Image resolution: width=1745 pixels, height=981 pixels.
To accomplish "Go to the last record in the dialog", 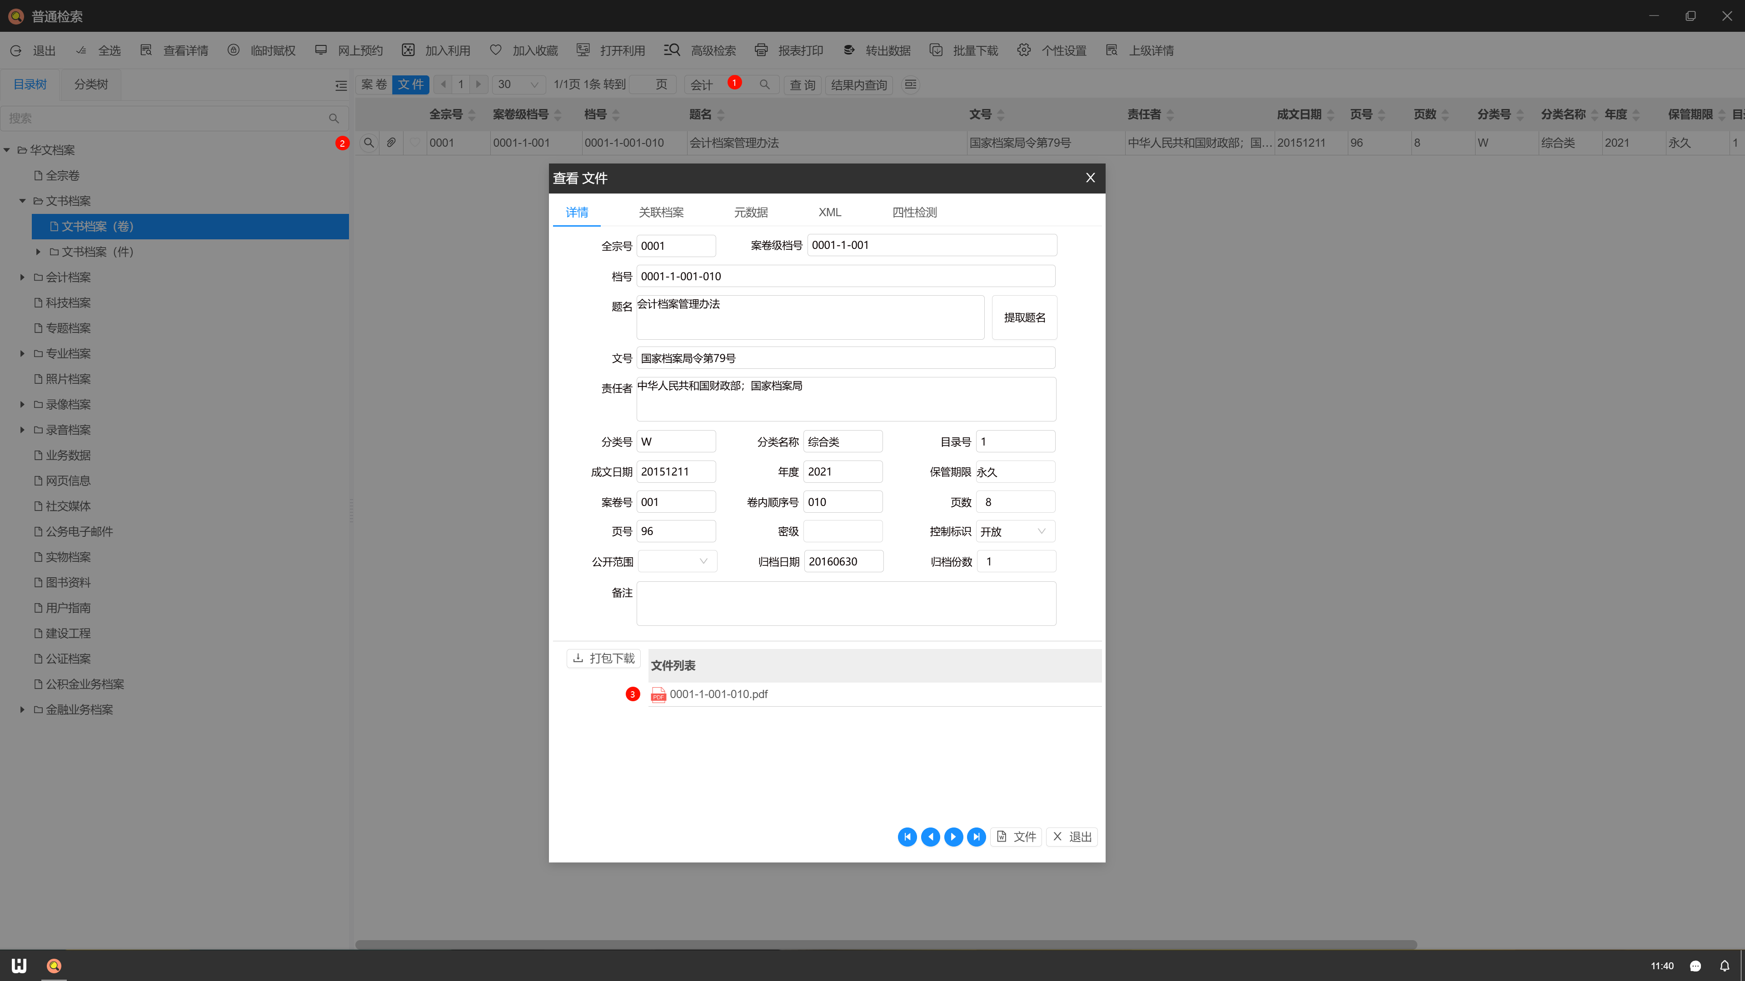I will [976, 837].
